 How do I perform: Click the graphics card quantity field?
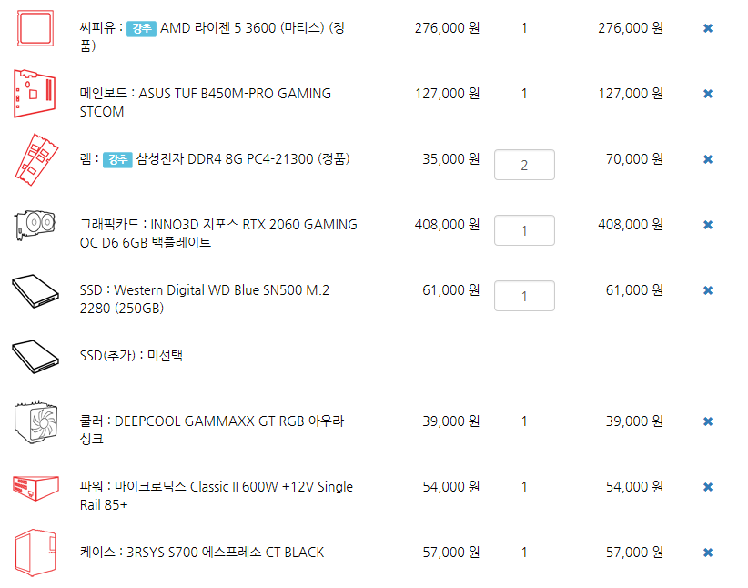524,230
